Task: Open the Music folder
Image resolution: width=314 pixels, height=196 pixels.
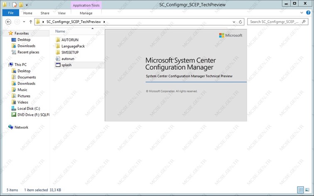Action: point(22,90)
